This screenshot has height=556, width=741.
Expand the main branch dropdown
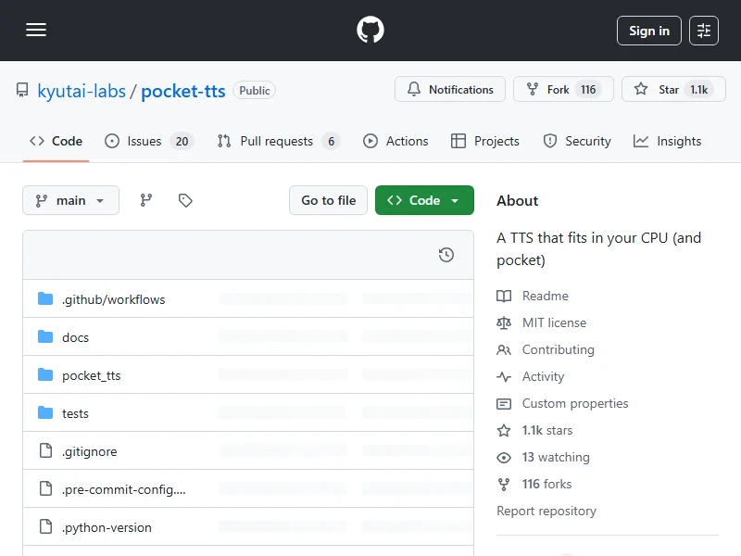pyautogui.click(x=70, y=200)
